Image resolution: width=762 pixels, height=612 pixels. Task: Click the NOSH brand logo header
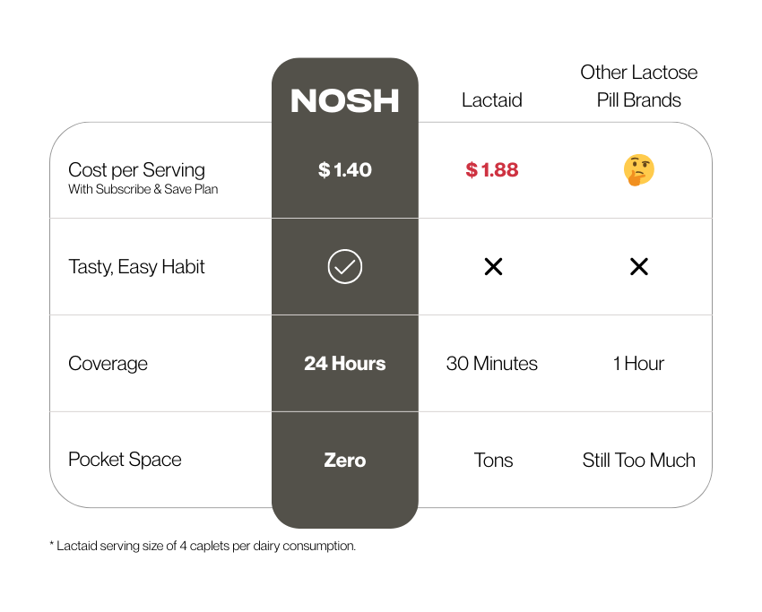[x=345, y=101]
